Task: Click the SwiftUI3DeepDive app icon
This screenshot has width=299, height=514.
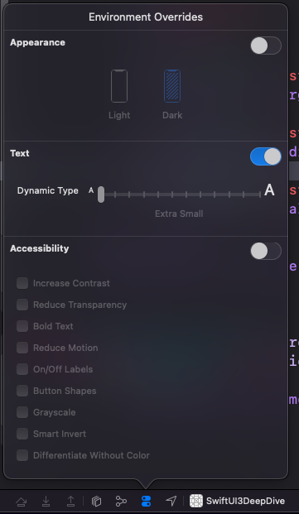Action: pos(196,501)
